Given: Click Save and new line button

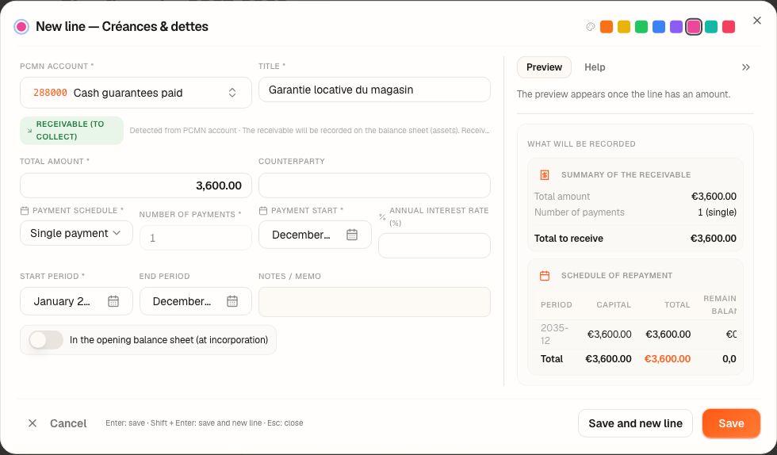Looking at the screenshot, I should point(635,423).
